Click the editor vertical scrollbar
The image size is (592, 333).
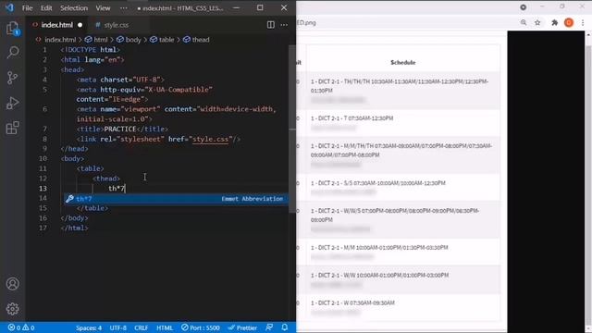pos(292,129)
